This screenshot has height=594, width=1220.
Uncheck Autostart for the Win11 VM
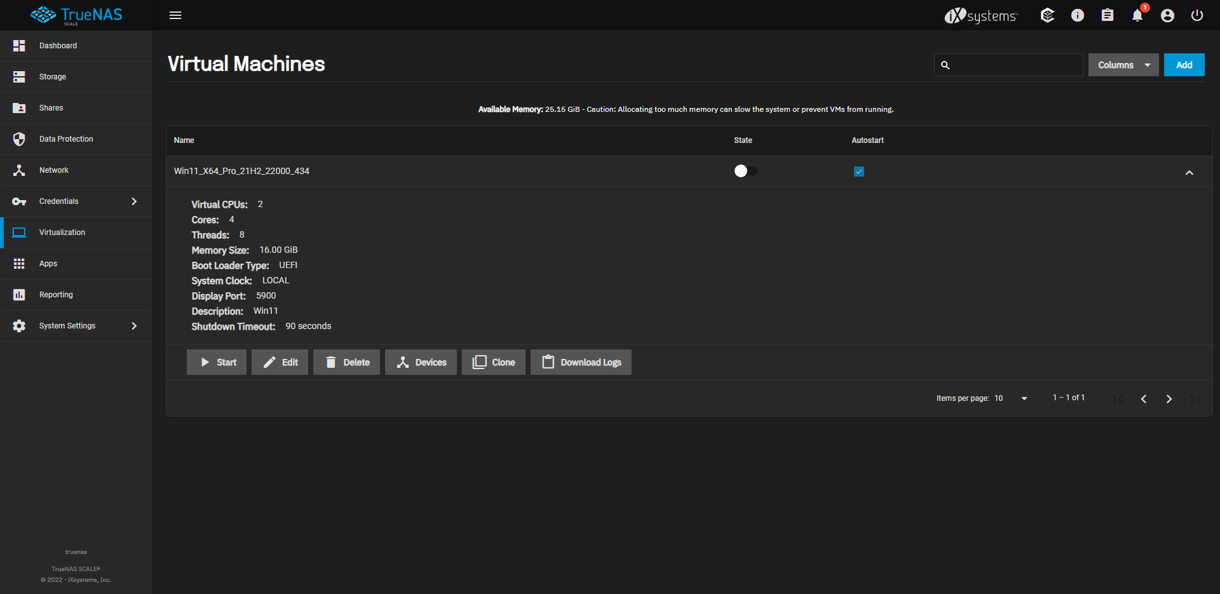pos(859,172)
